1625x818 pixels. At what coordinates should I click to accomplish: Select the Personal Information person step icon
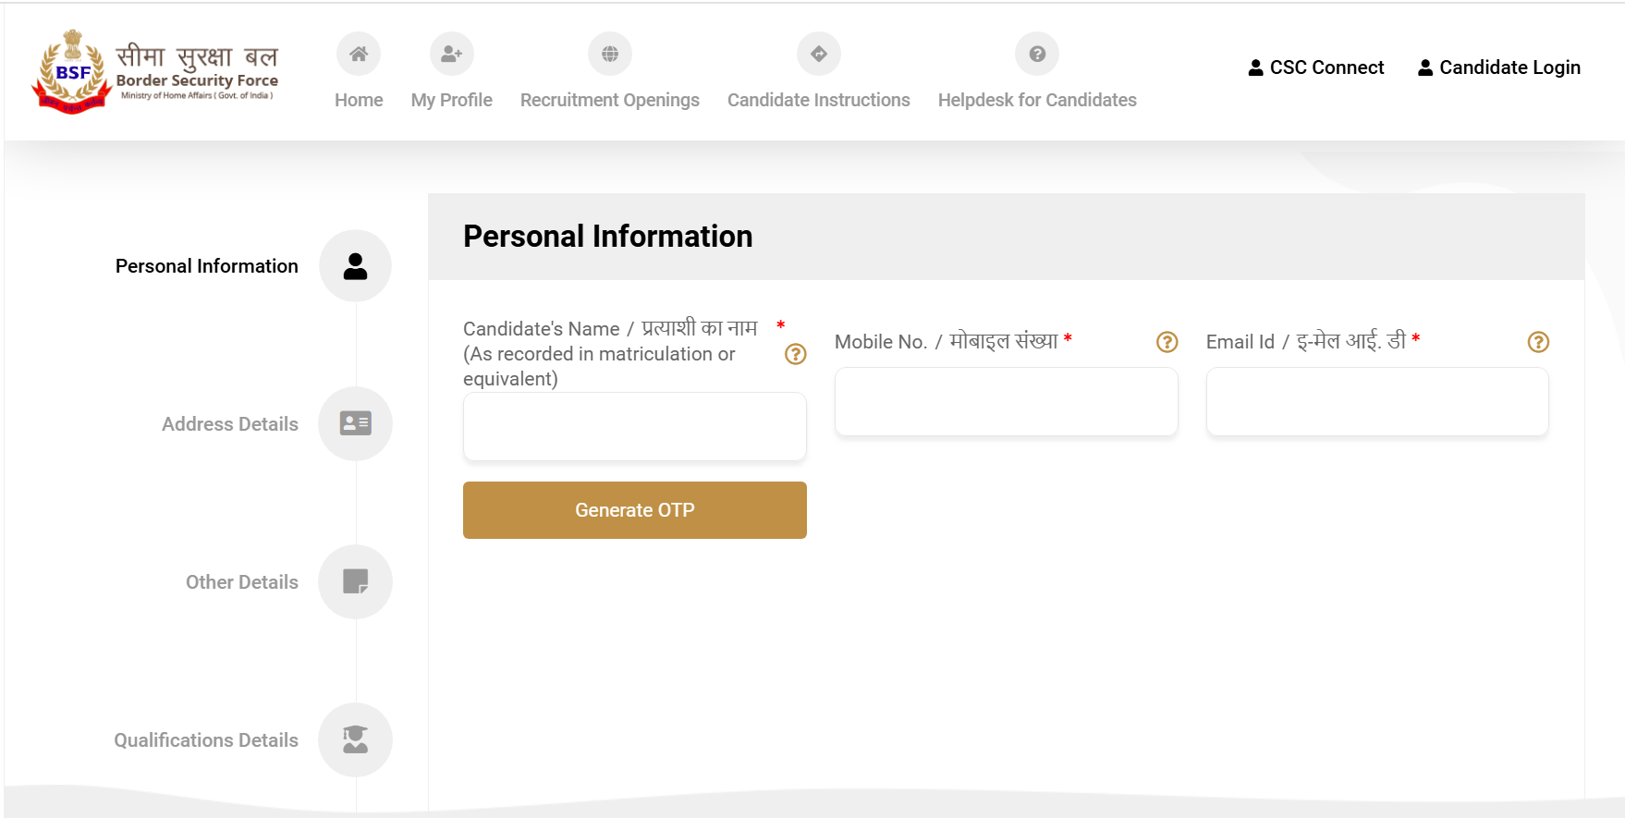[x=355, y=266]
